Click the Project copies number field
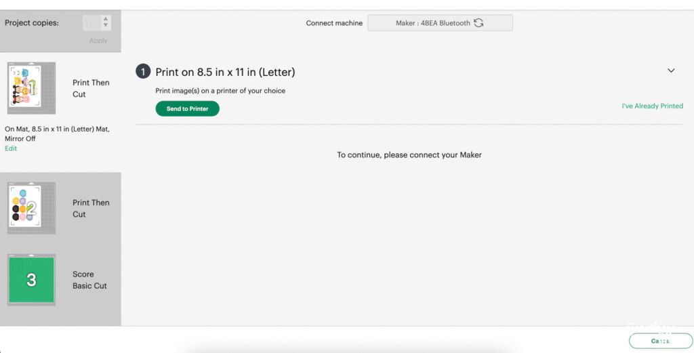The height and width of the screenshot is (353, 694). coord(91,23)
